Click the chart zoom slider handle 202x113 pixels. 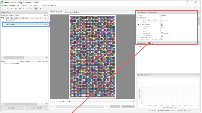coord(70,102)
